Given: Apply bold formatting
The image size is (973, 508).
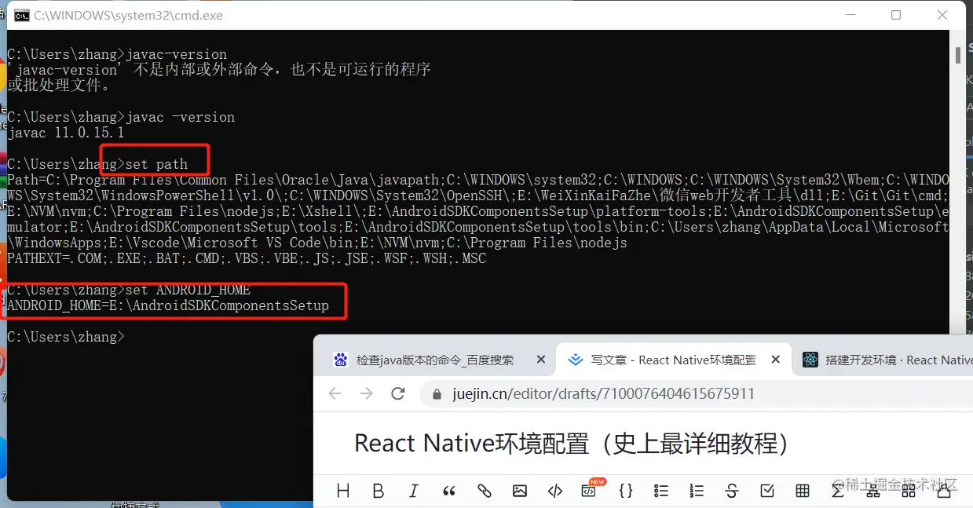Looking at the screenshot, I should (x=378, y=490).
